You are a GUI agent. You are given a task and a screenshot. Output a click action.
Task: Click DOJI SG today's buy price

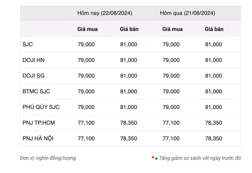click(x=86, y=76)
